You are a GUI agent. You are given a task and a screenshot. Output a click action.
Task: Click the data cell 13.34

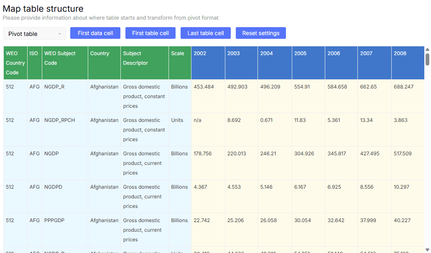375,130
